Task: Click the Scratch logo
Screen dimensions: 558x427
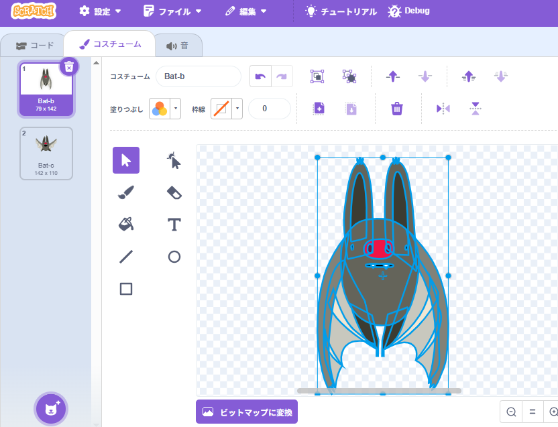Action: click(x=34, y=11)
